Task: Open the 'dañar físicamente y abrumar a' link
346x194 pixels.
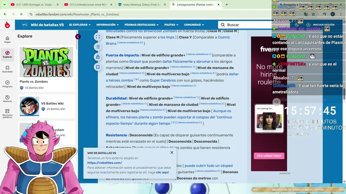Action: coord(188,61)
